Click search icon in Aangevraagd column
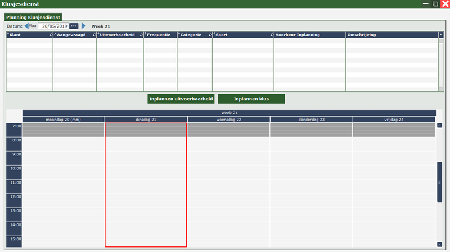 coord(94,35)
